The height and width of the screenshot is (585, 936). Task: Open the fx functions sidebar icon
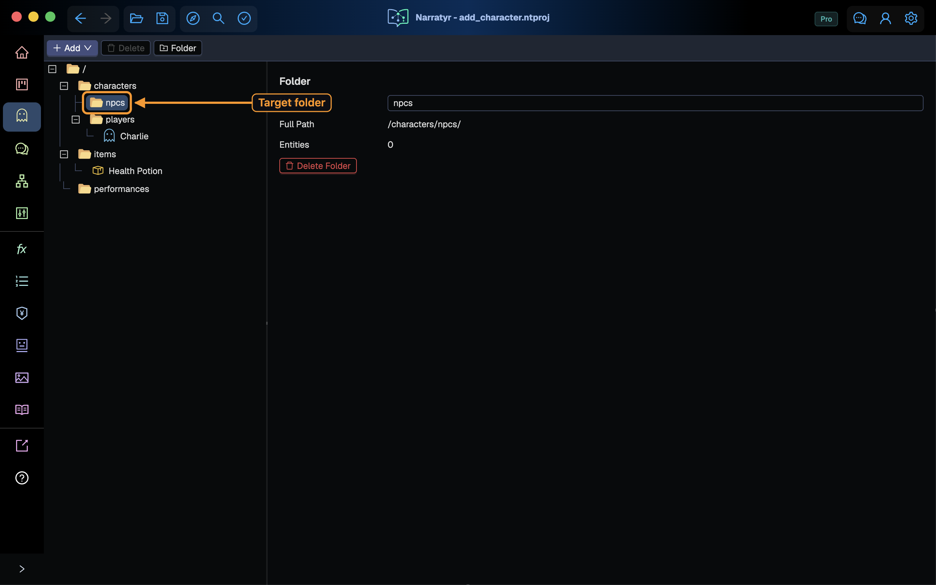[x=22, y=249]
